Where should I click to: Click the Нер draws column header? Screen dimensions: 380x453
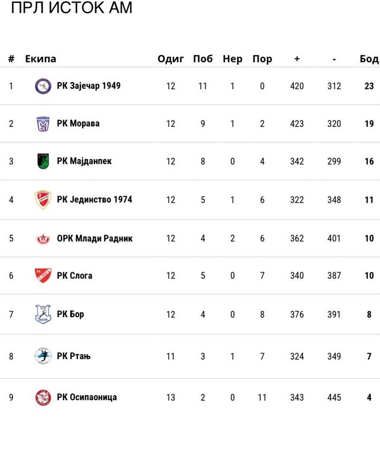(x=232, y=59)
